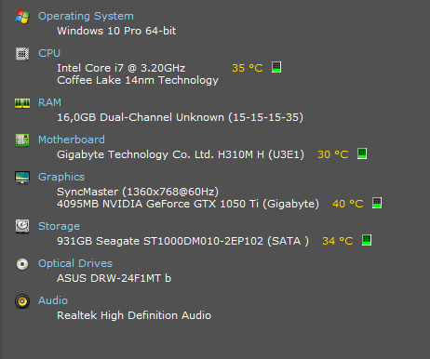
Task: Open the RAM section heading
Action: (x=49, y=102)
